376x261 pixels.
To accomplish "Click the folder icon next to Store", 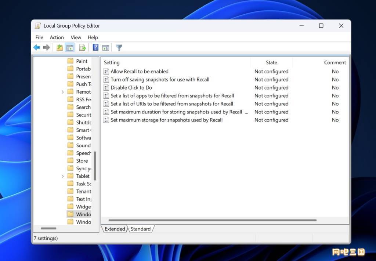I will [x=70, y=160].
